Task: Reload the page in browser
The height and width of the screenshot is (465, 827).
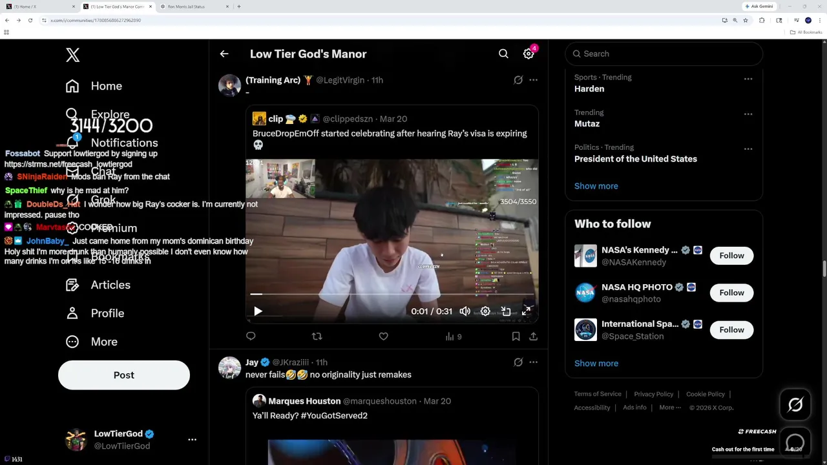Action: pos(30,21)
